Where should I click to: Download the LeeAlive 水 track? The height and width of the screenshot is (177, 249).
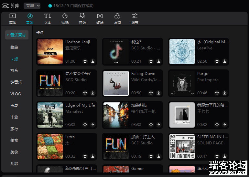[x=225, y=61]
